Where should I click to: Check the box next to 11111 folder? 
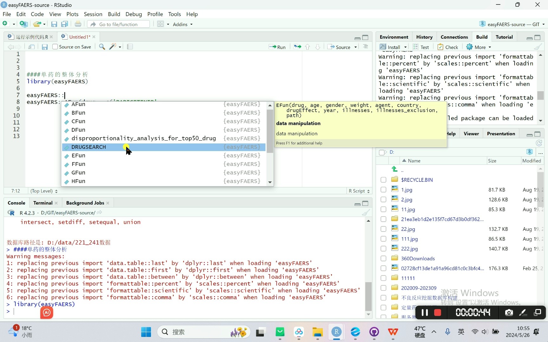coord(383,278)
